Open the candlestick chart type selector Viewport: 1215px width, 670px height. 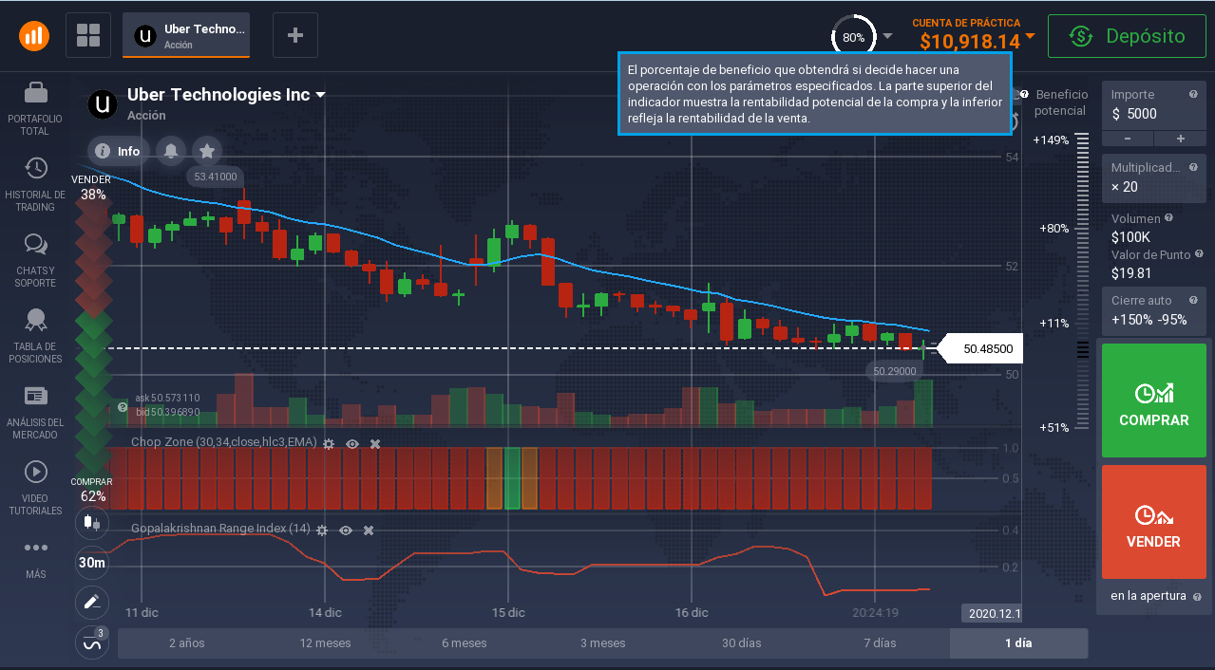(92, 522)
